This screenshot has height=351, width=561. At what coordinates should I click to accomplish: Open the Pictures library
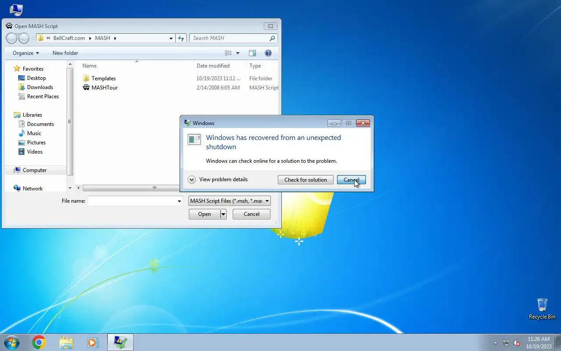coord(36,143)
